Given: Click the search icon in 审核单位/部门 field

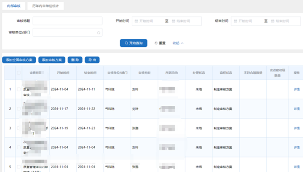Looking at the screenshot, I should [x=99, y=33].
